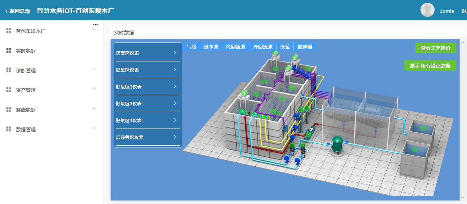467x204 pixels.
Task: Expand the 诊断管理 chevron arrow
Action: click(x=94, y=69)
